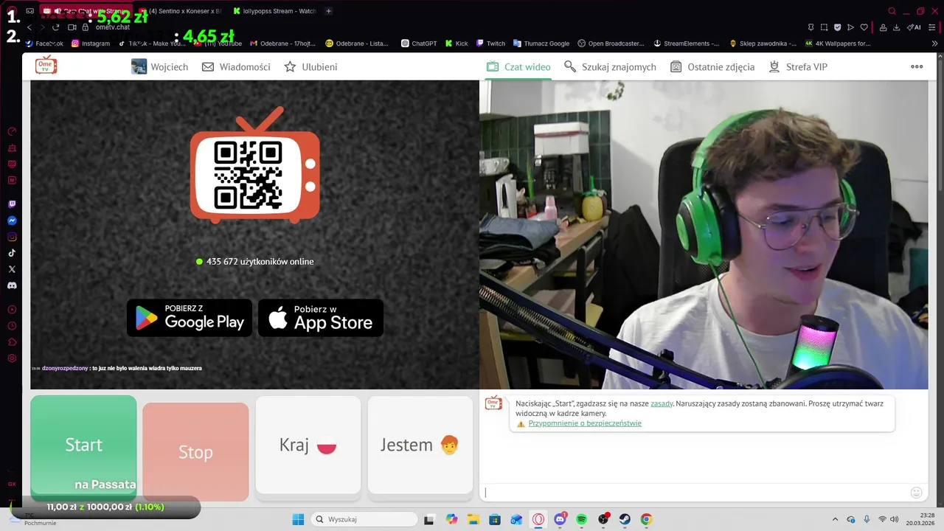Open 4K Wallpapers bookmark
This screenshot has height=531, width=944.
(x=838, y=44)
